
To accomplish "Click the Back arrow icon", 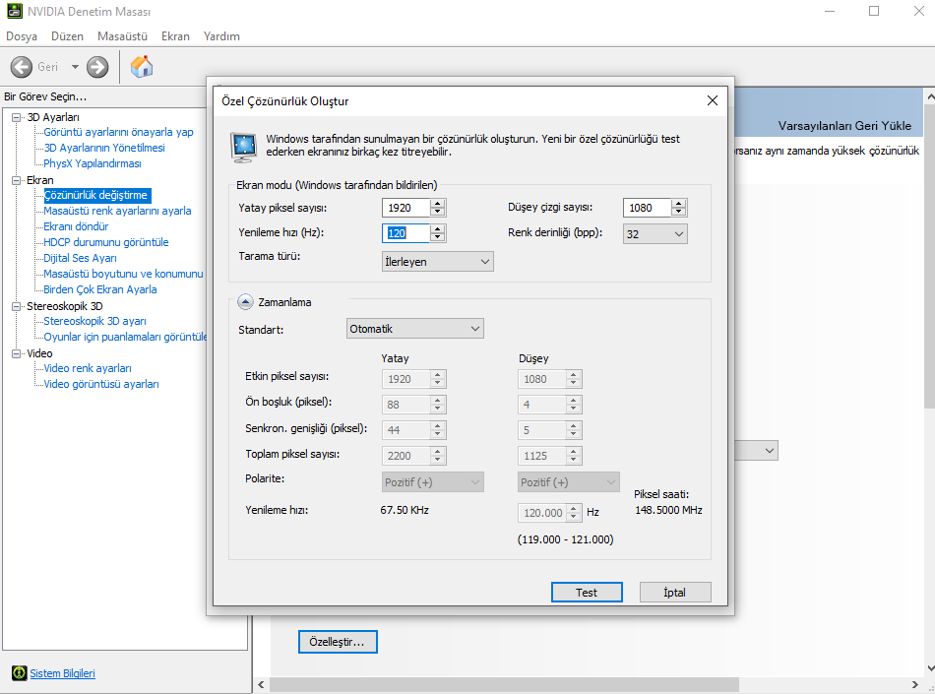I will click(x=22, y=67).
